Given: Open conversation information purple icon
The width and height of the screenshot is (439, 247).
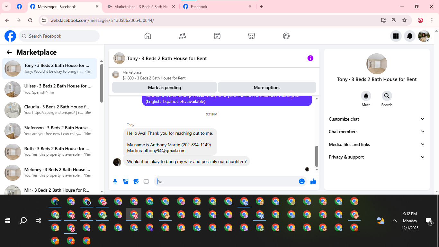Looking at the screenshot, I should [310, 58].
